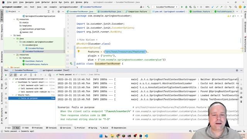Update project via Git blue arrow
Image resolution: width=247 pixels, height=139 pixels.
(213, 7)
